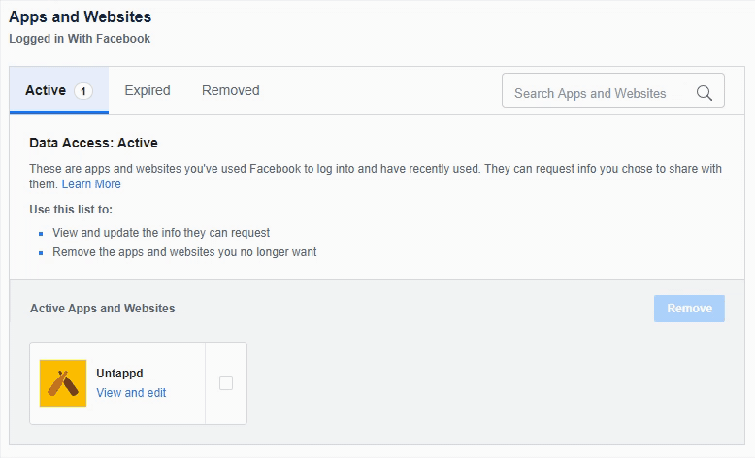The height and width of the screenshot is (458, 755).
Task: Click the Use this list to: text
Action: coord(71,210)
